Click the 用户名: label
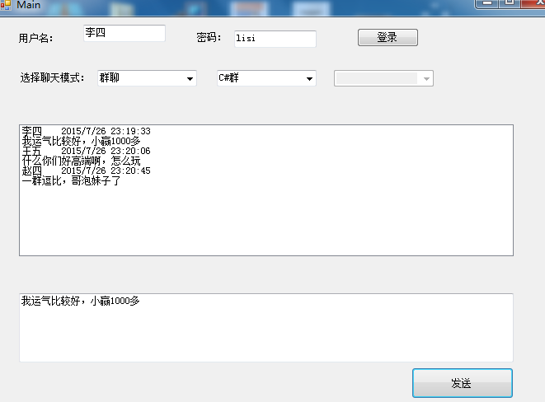This screenshot has height=402, width=545. (35, 38)
